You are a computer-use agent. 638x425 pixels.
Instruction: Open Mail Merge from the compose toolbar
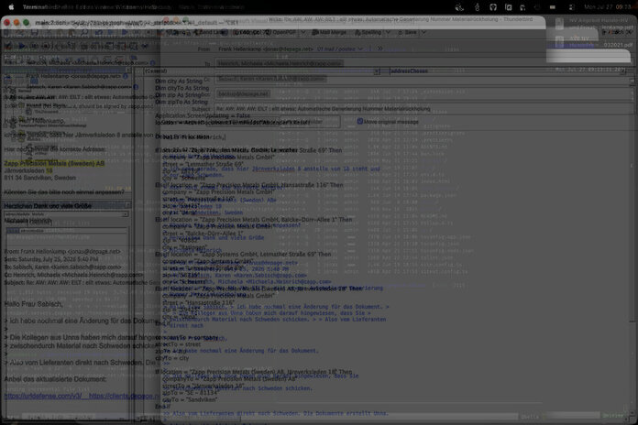[x=329, y=32]
